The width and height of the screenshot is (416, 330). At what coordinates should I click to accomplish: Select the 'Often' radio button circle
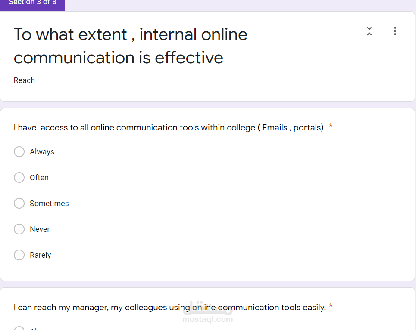(19, 178)
